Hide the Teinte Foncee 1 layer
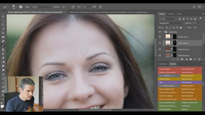This screenshot has width=205, height=115. (160, 49)
